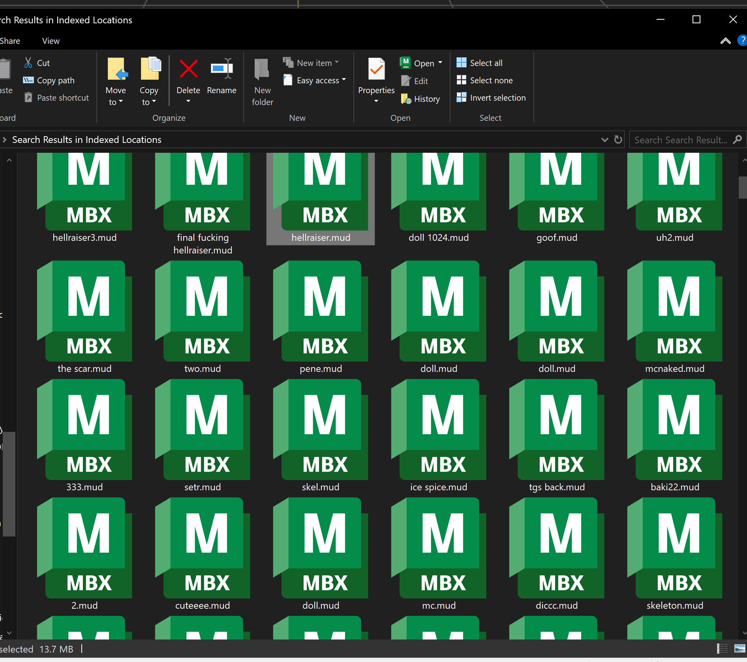747x662 pixels.
Task: Click the mc.mud filename
Action: [439, 606]
